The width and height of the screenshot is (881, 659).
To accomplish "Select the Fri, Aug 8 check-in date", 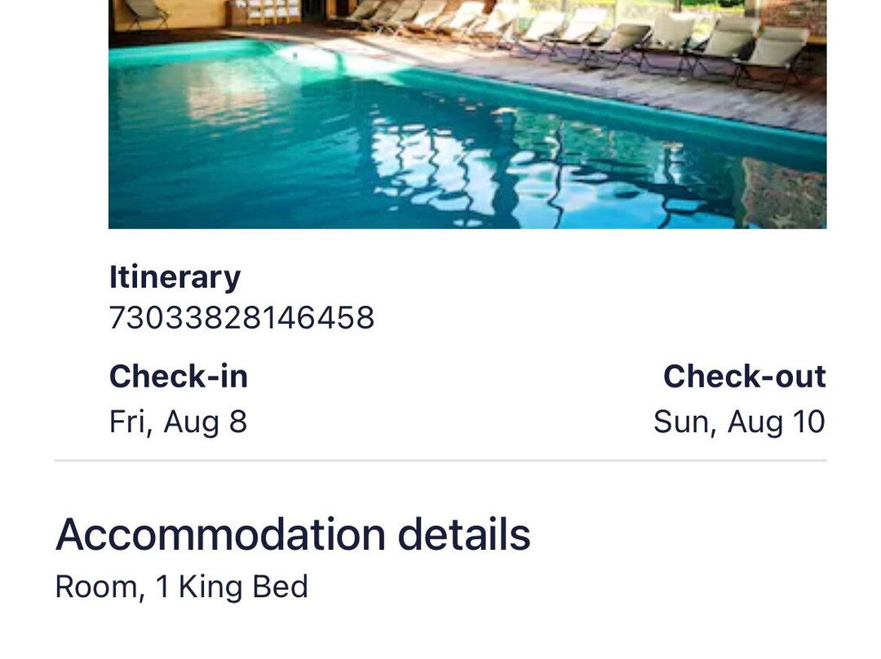I will [178, 422].
